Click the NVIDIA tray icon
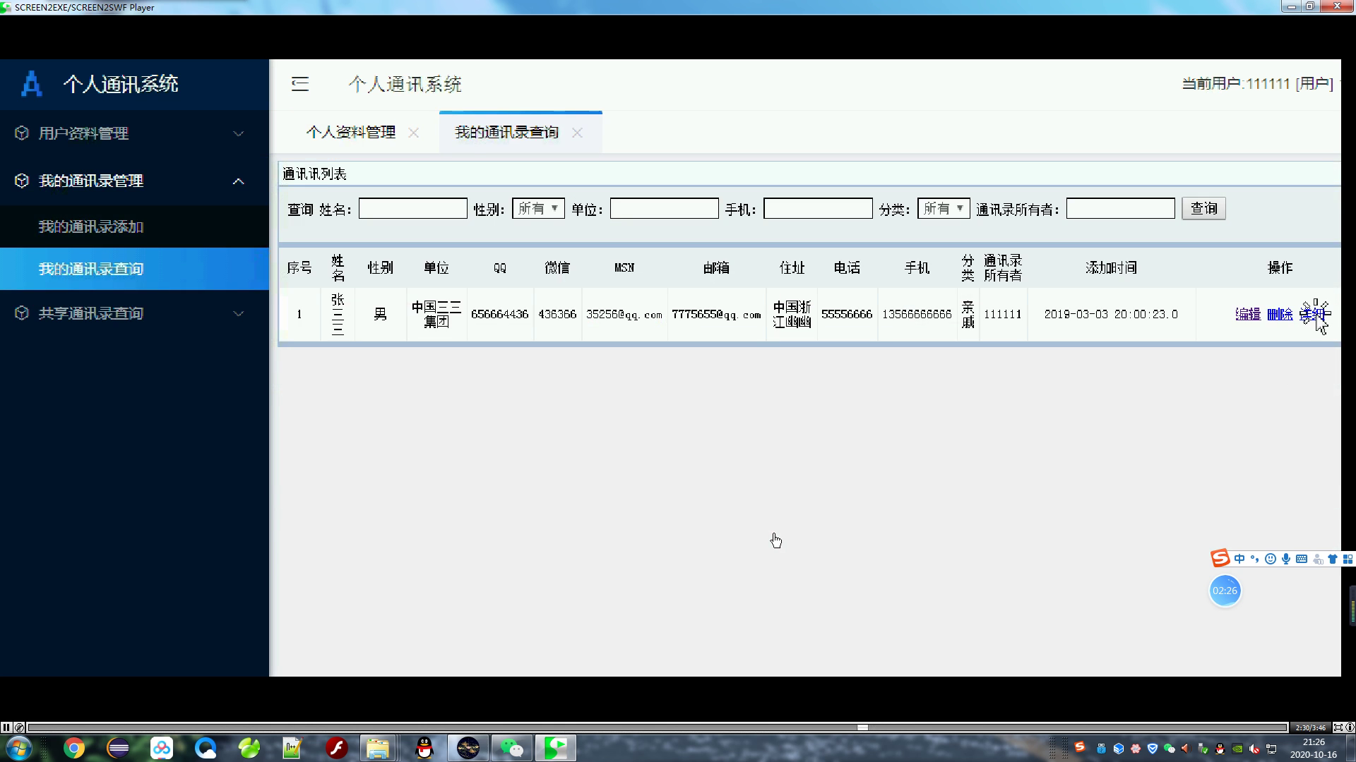This screenshot has height=762, width=1356. click(x=1237, y=749)
